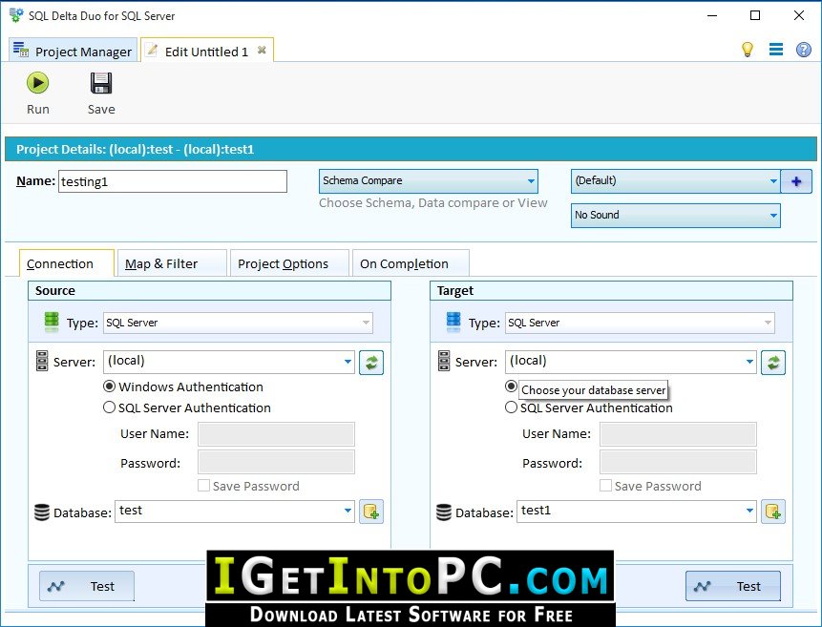The width and height of the screenshot is (822, 627).
Task: Expand the Target Database test1 dropdown
Action: tap(749, 512)
